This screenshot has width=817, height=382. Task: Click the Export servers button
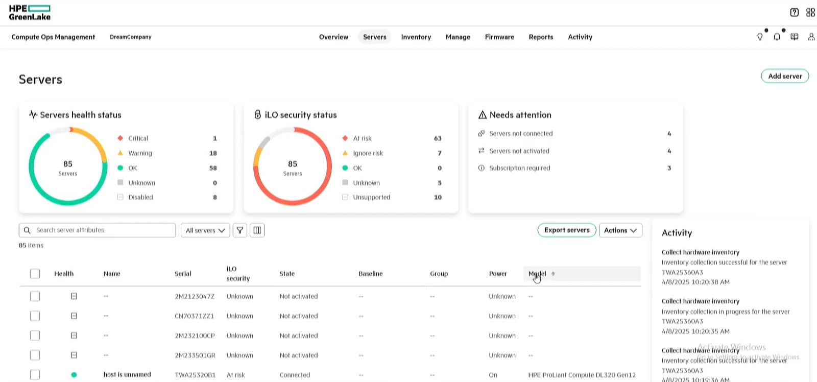(567, 230)
